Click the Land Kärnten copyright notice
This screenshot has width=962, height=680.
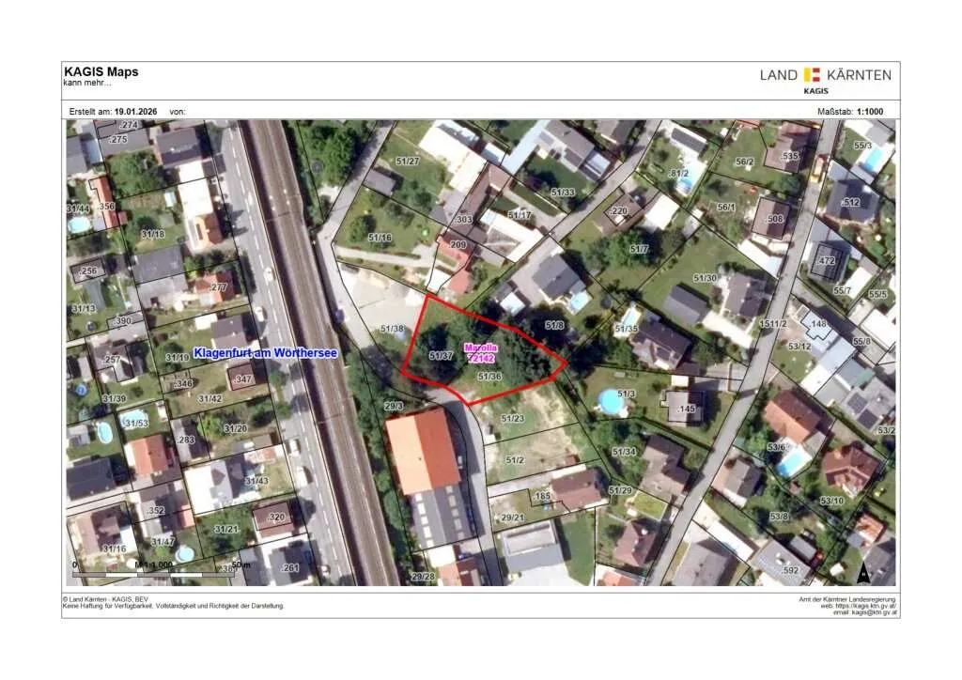(x=105, y=599)
